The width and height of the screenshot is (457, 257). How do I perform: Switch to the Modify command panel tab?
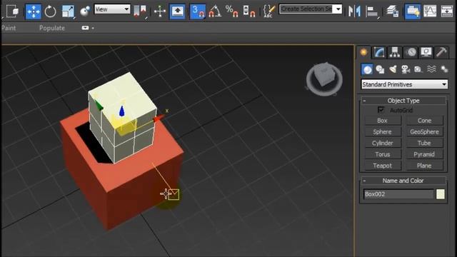[379, 52]
